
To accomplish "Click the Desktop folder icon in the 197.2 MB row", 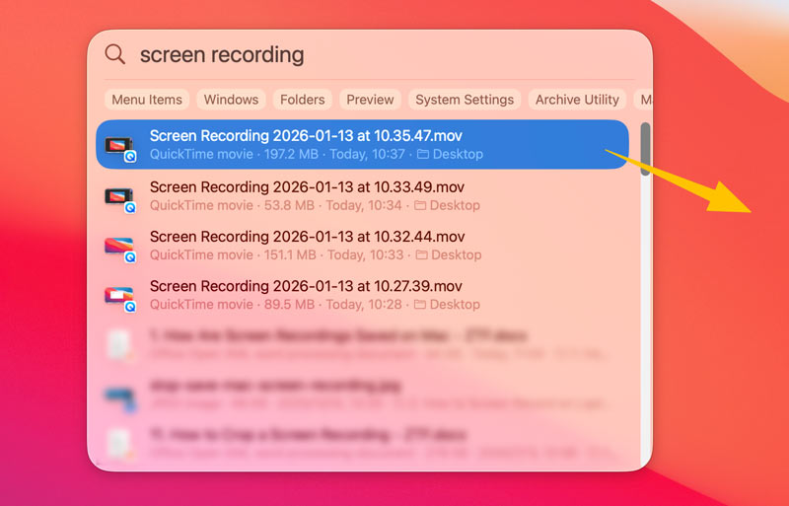I will [x=423, y=154].
